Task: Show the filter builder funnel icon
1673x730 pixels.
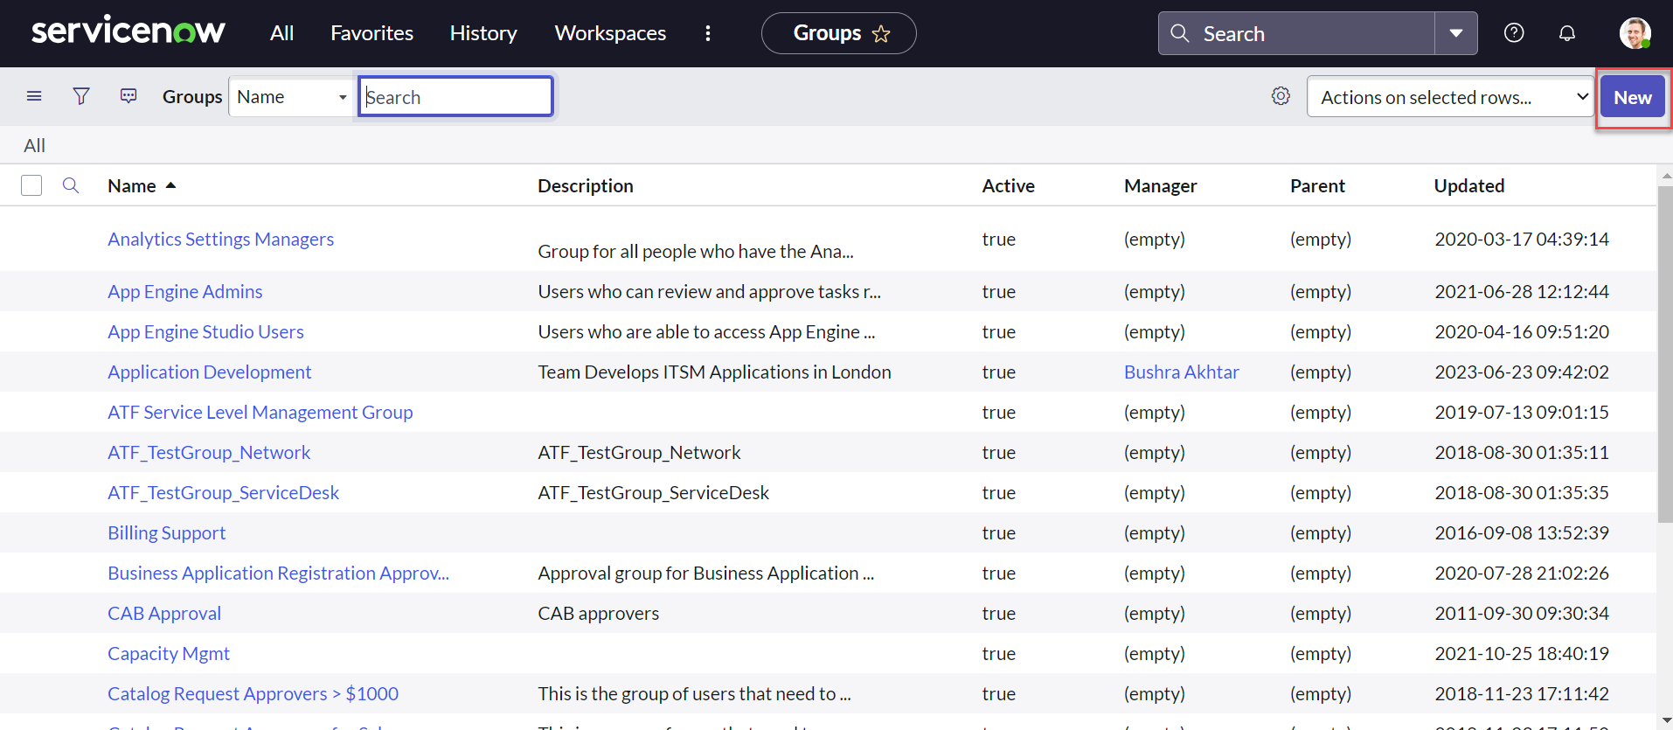Action: point(81,96)
